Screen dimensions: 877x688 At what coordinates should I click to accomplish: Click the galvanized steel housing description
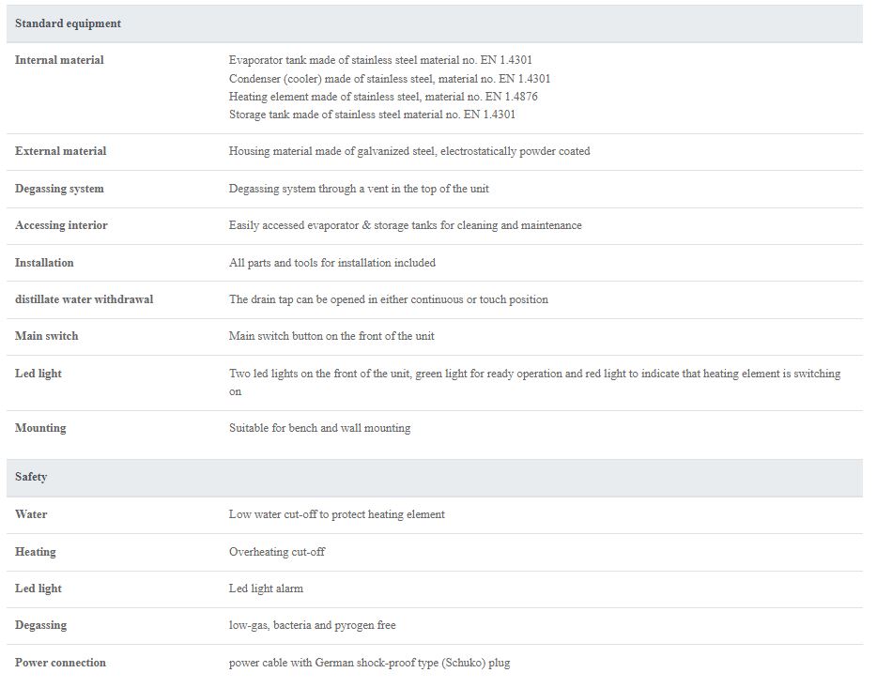[409, 151]
